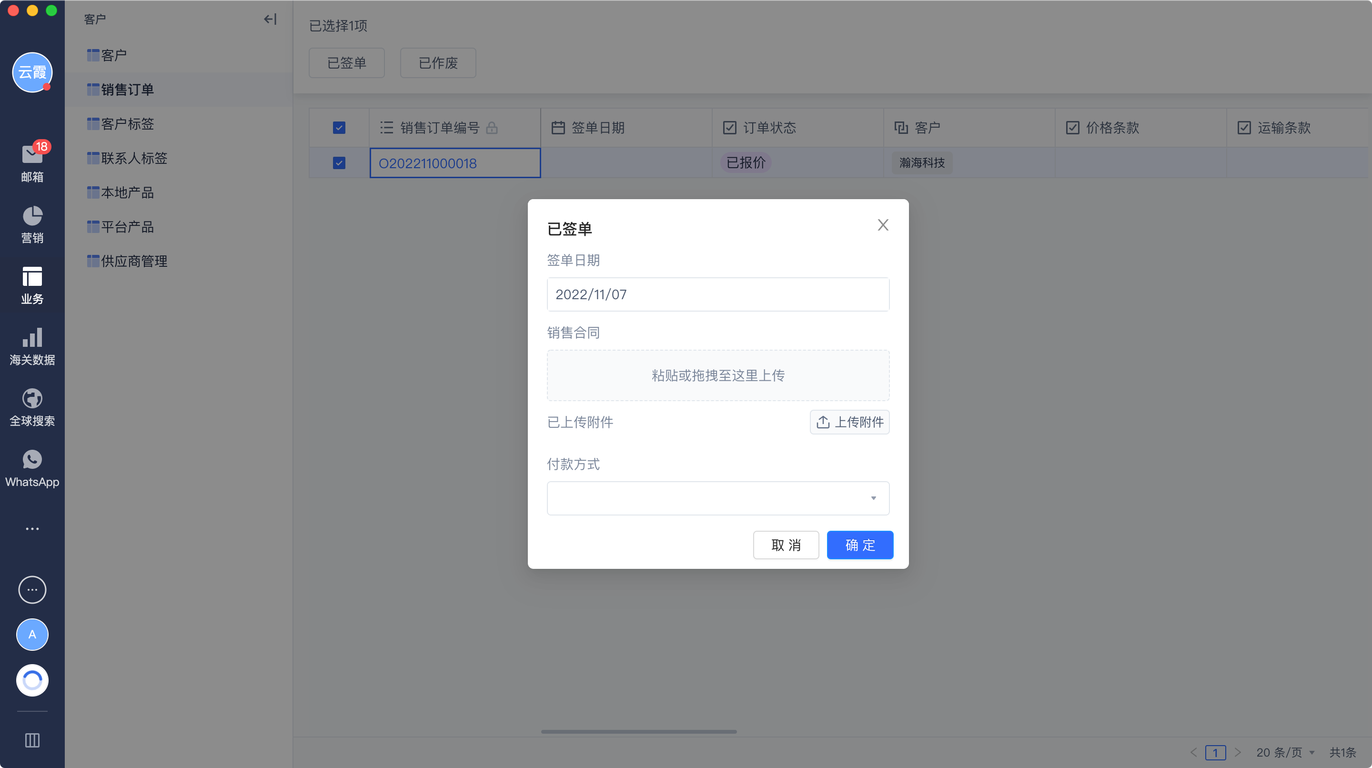Toggle the select-all header checkbox
The height and width of the screenshot is (768, 1372).
tap(339, 128)
